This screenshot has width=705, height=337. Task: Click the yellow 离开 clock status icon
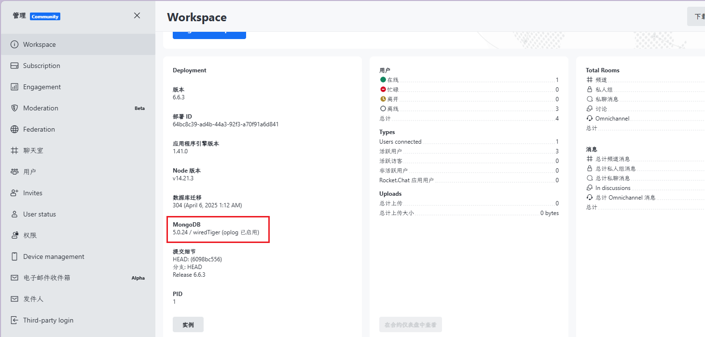[383, 99]
